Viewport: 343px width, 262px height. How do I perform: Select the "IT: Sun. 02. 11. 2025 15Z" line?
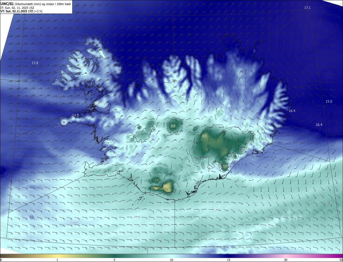click(x=17, y=8)
